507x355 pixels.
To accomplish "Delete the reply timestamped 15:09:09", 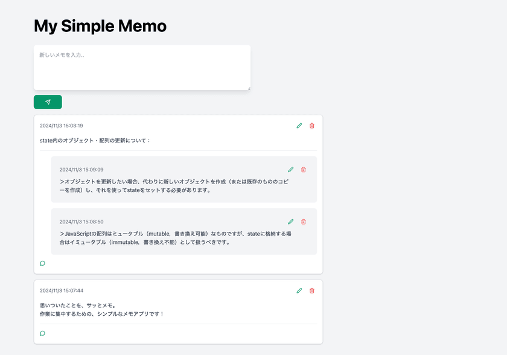I will (304, 170).
